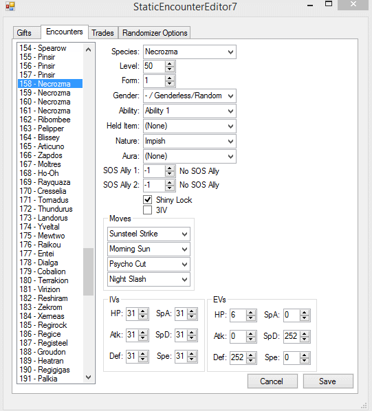
Task: Select list entry 182 - Reshiram
Action: pyautogui.click(x=50, y=298)
